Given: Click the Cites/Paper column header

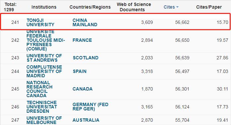Looking at the screenshot, I should (209, 7).
